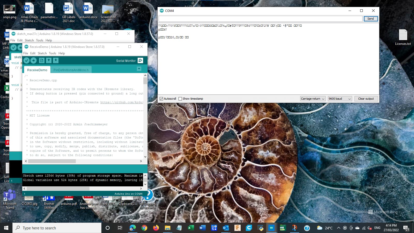Open the Sketch menu in ReceiveDemo
The width and height of the screenshot is (414, 233).
click(x=42, y=53)
